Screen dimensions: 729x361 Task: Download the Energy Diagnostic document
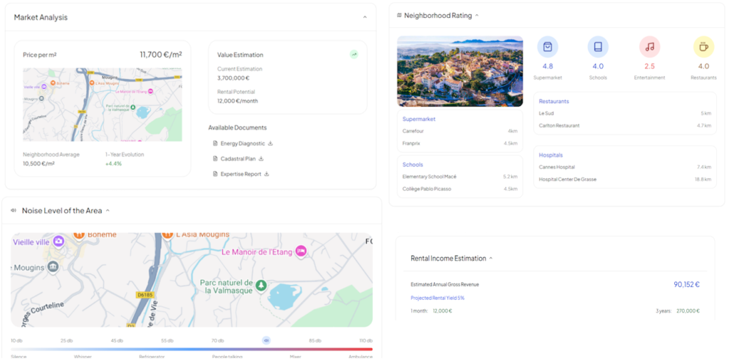click(x=271, y=144)
